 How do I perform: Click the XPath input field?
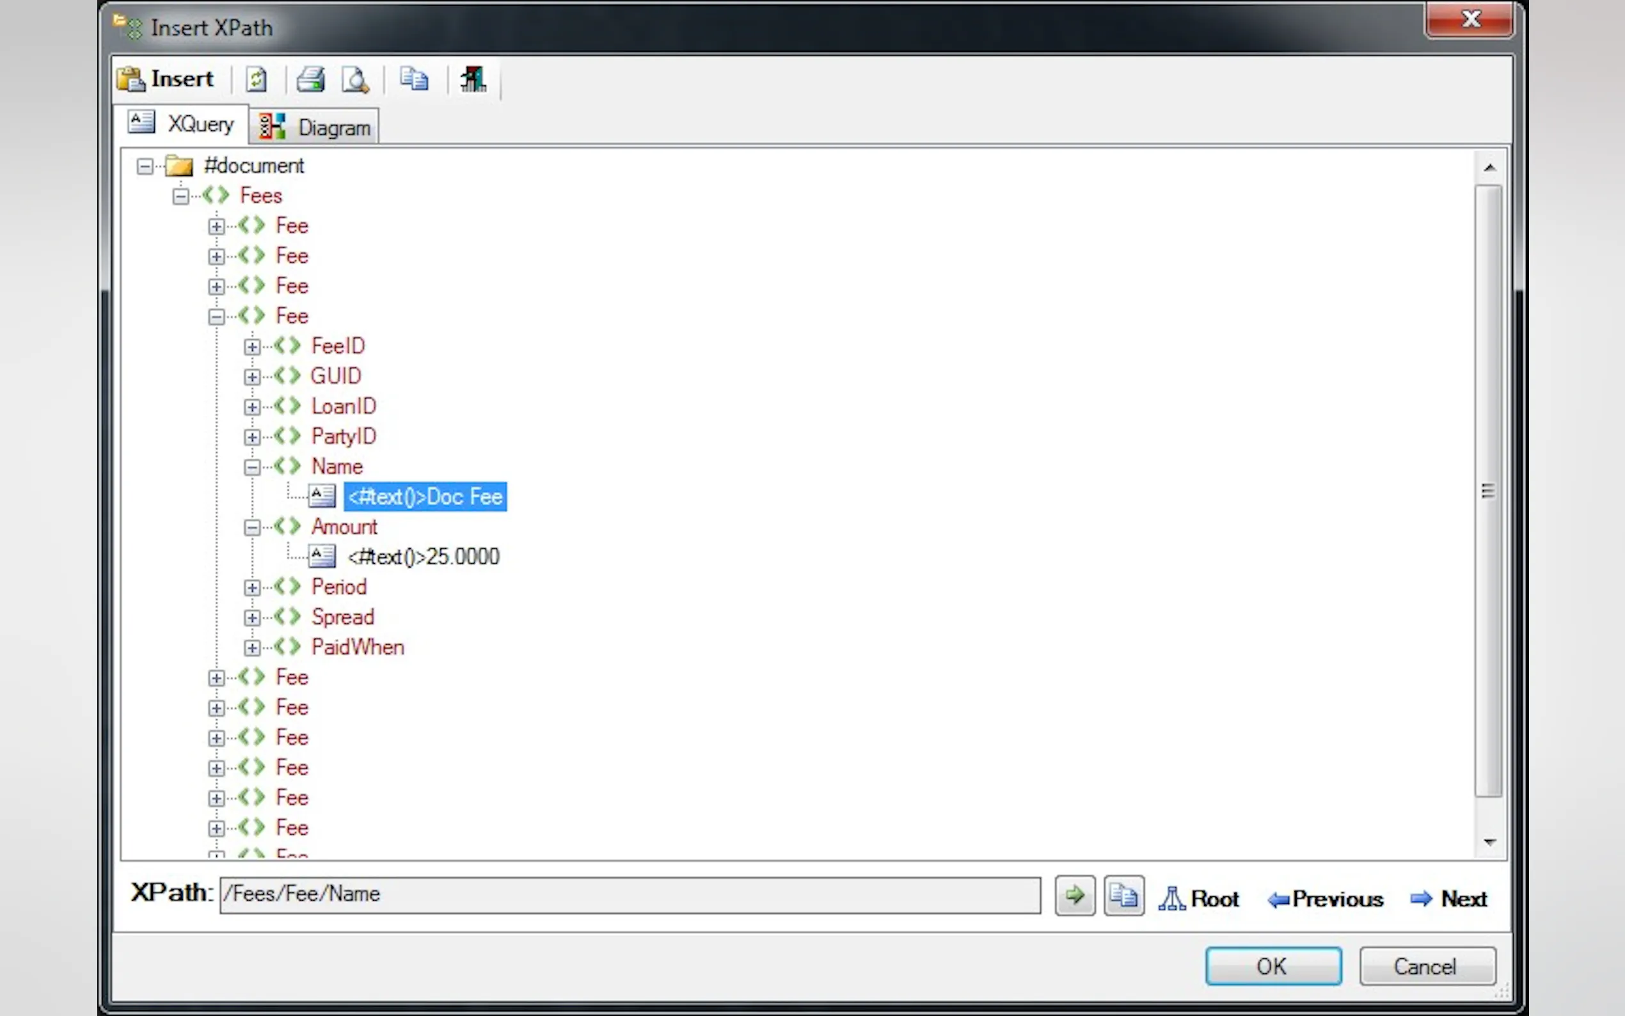click(x=630, y=894)
